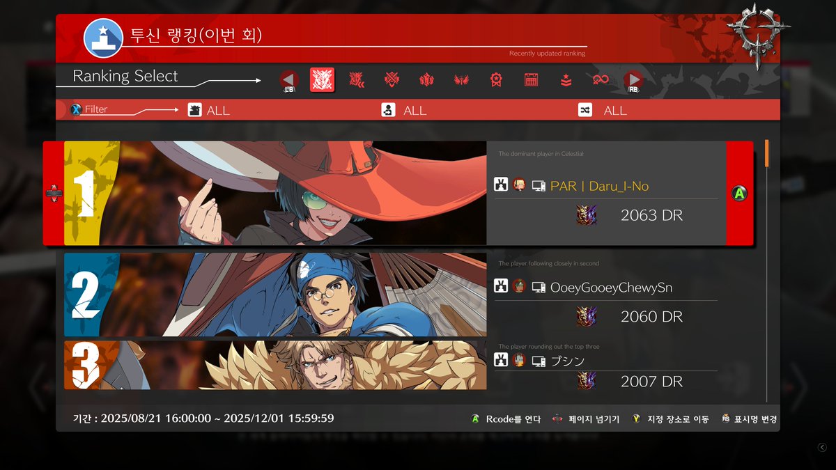Click the X Filter button icon

(76, 109)
